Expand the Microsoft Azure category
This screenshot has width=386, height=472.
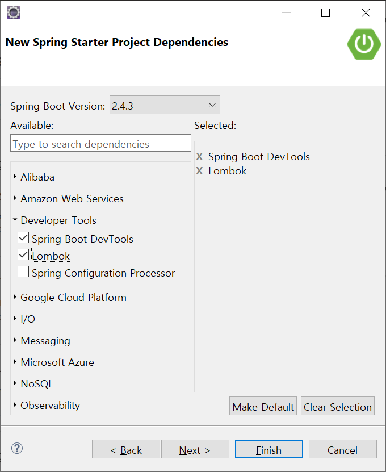15,362
